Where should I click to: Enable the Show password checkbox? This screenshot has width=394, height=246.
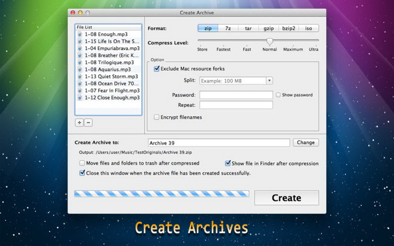point(278,95)
